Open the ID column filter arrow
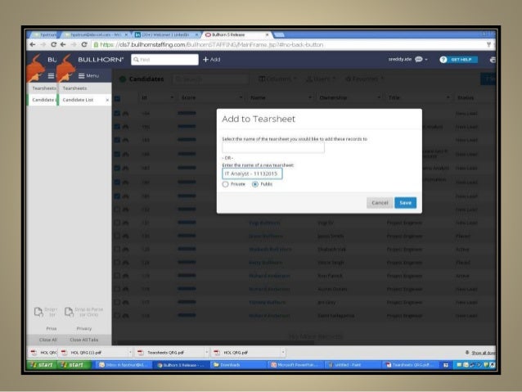The width and height of the screenshot is (522, 392). pyautogui.click(x=172, y=97)
